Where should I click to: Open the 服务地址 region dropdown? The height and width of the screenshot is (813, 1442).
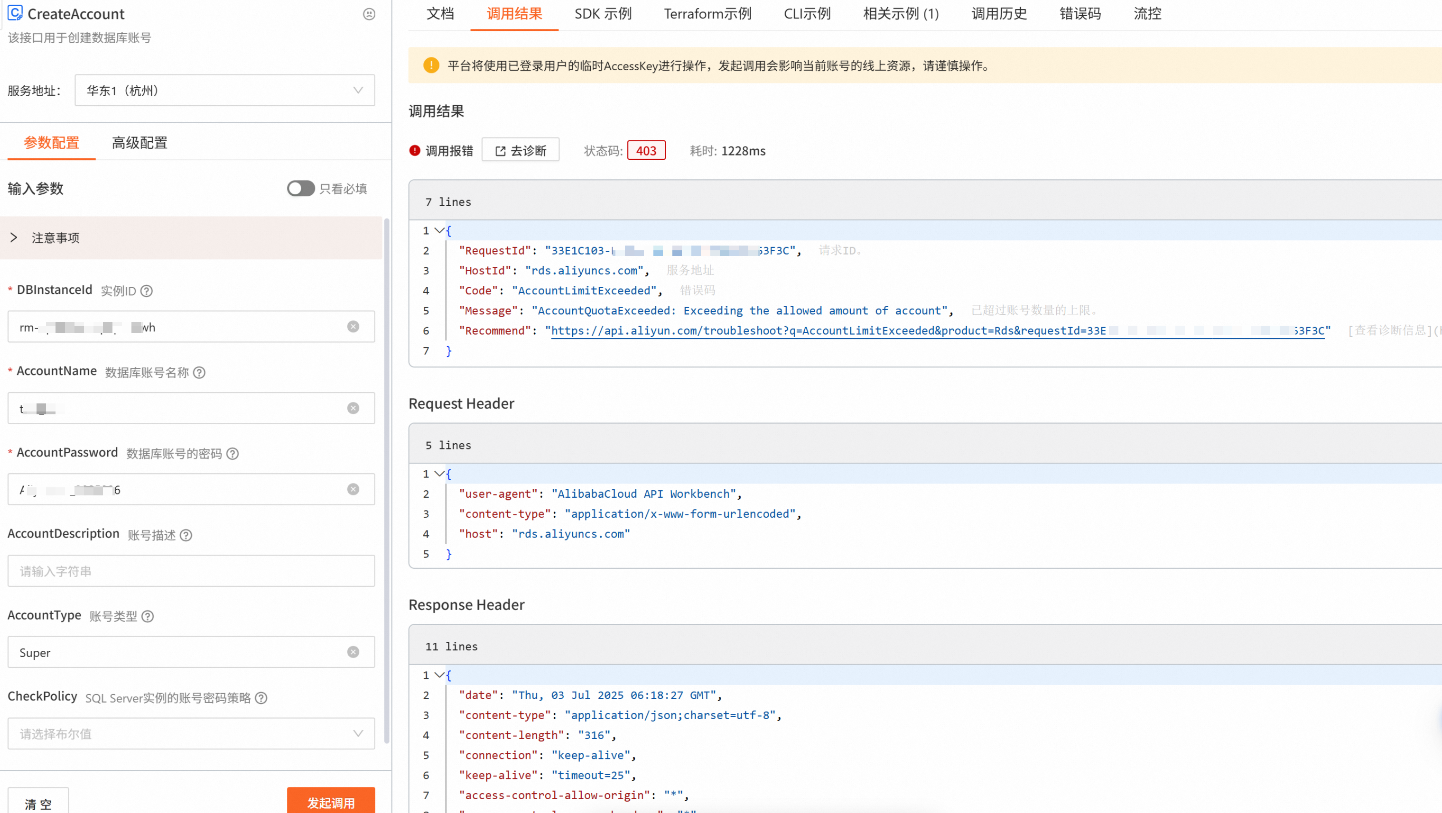coord(225,90)
